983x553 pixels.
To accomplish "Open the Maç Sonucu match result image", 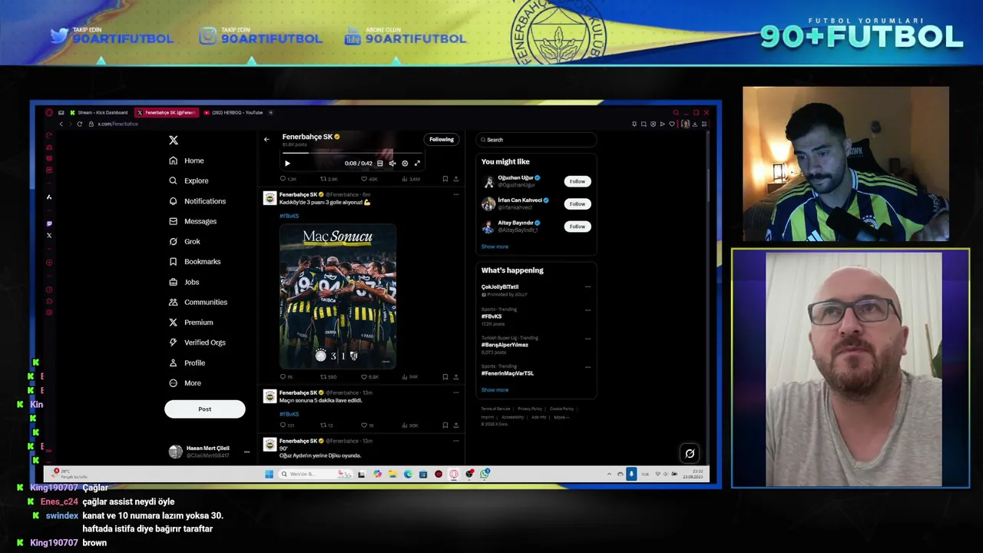I will (338, 296).
